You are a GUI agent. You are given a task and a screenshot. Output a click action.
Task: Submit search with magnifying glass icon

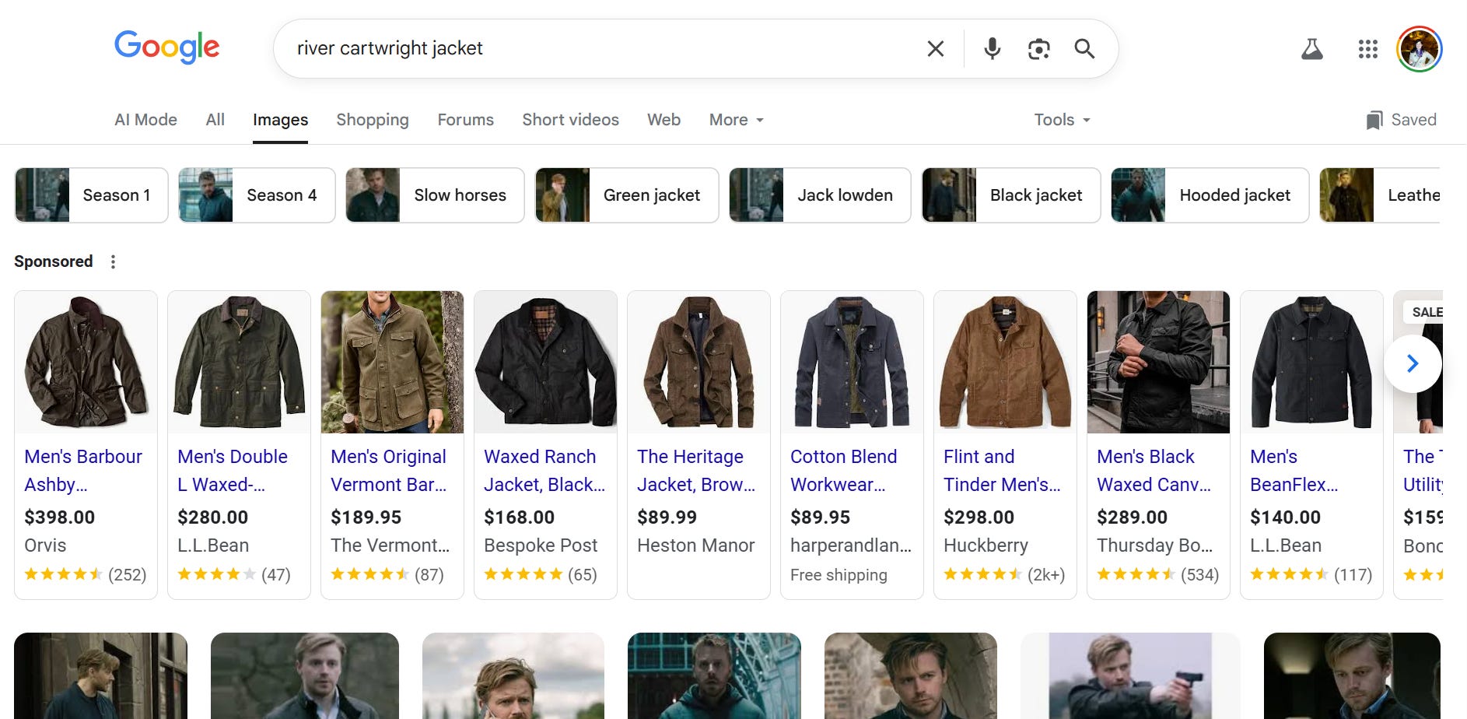click(1084, 49)
